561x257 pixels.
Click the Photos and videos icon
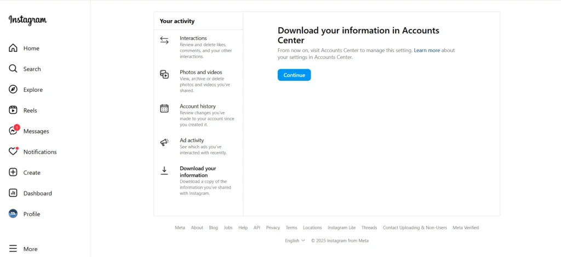[164, 74]
